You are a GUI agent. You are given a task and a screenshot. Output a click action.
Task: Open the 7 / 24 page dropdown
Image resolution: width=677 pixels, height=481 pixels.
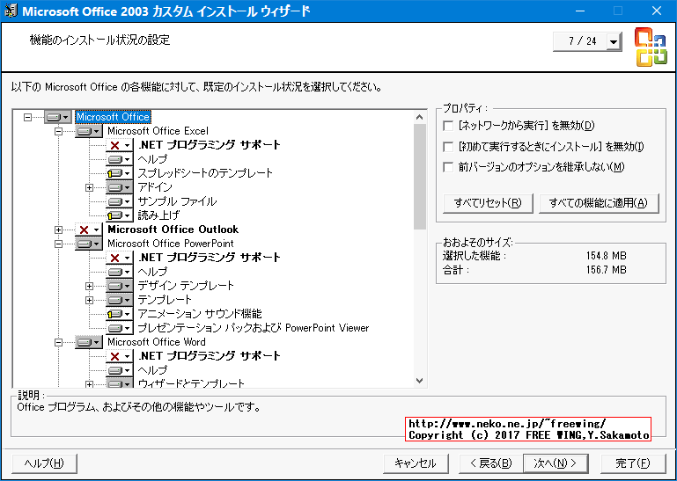[x=613, y=42]
